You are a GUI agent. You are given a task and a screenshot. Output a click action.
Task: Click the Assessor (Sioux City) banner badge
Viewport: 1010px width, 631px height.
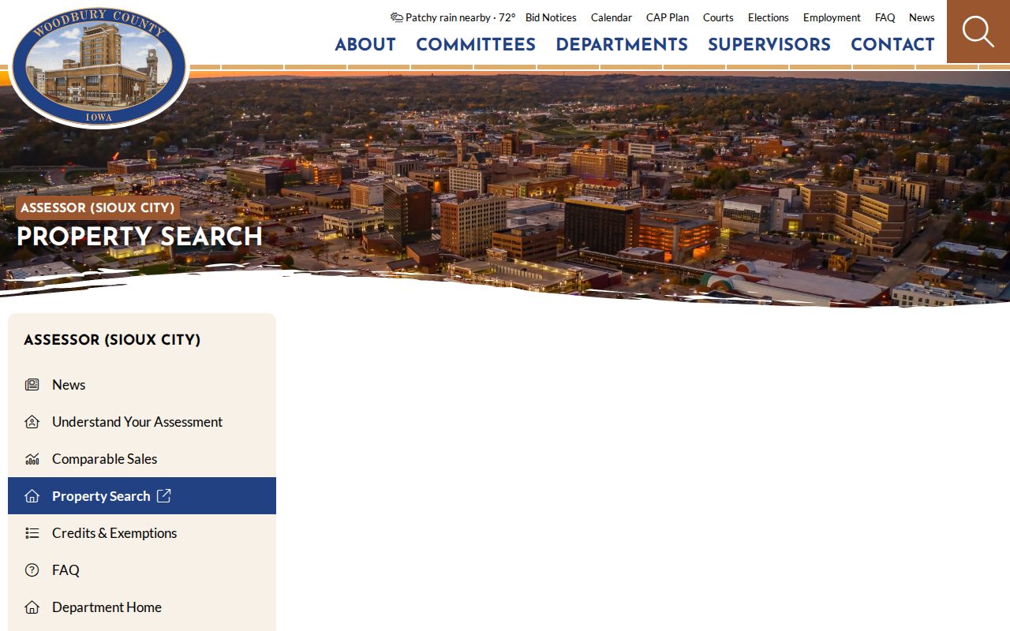[98, 208]
